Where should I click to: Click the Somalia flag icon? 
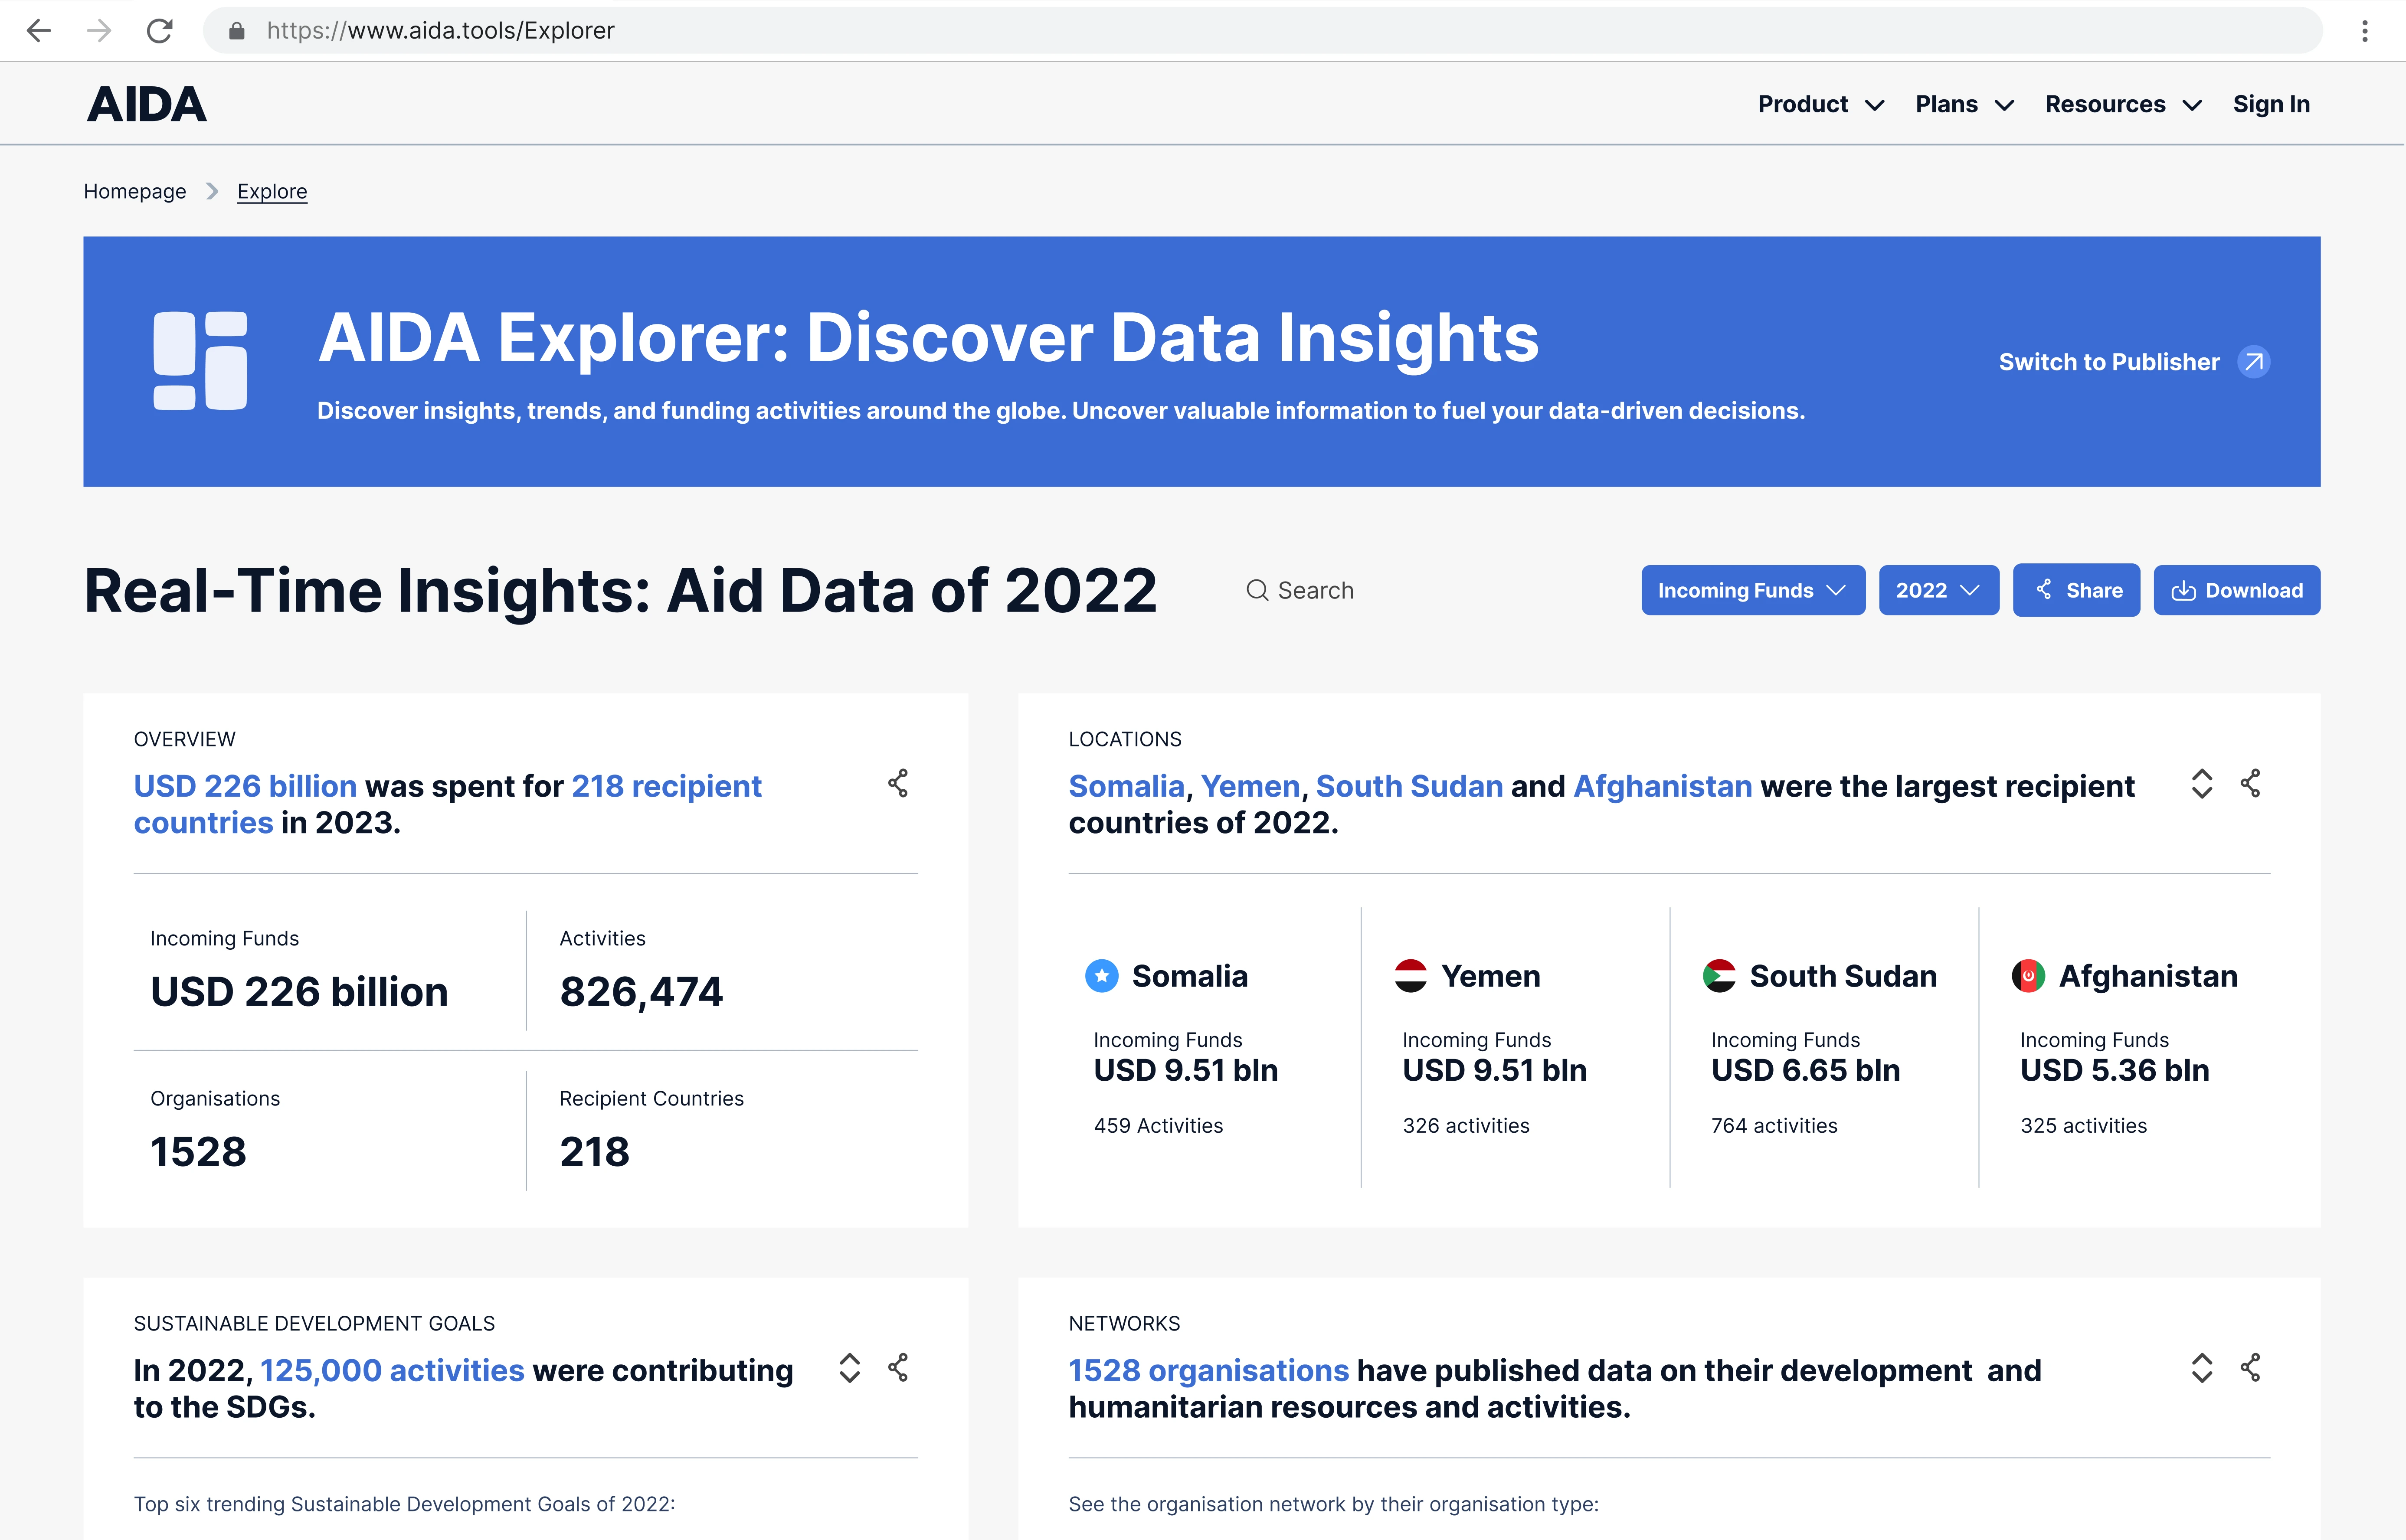tap(1102, 976)
